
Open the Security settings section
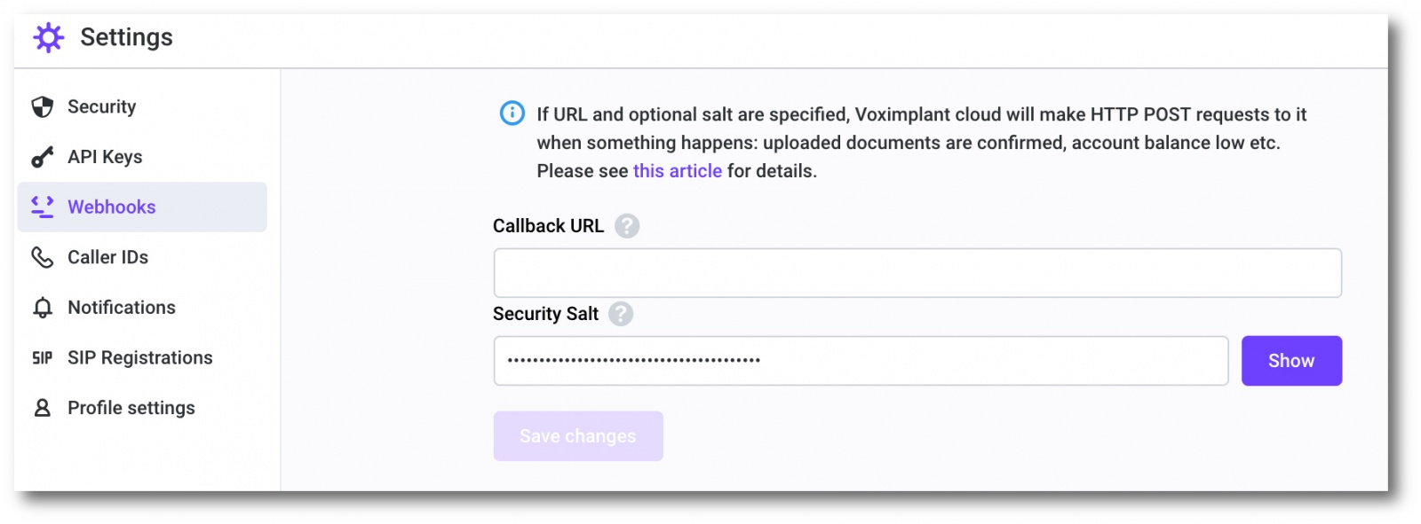[x=102, y=107]
